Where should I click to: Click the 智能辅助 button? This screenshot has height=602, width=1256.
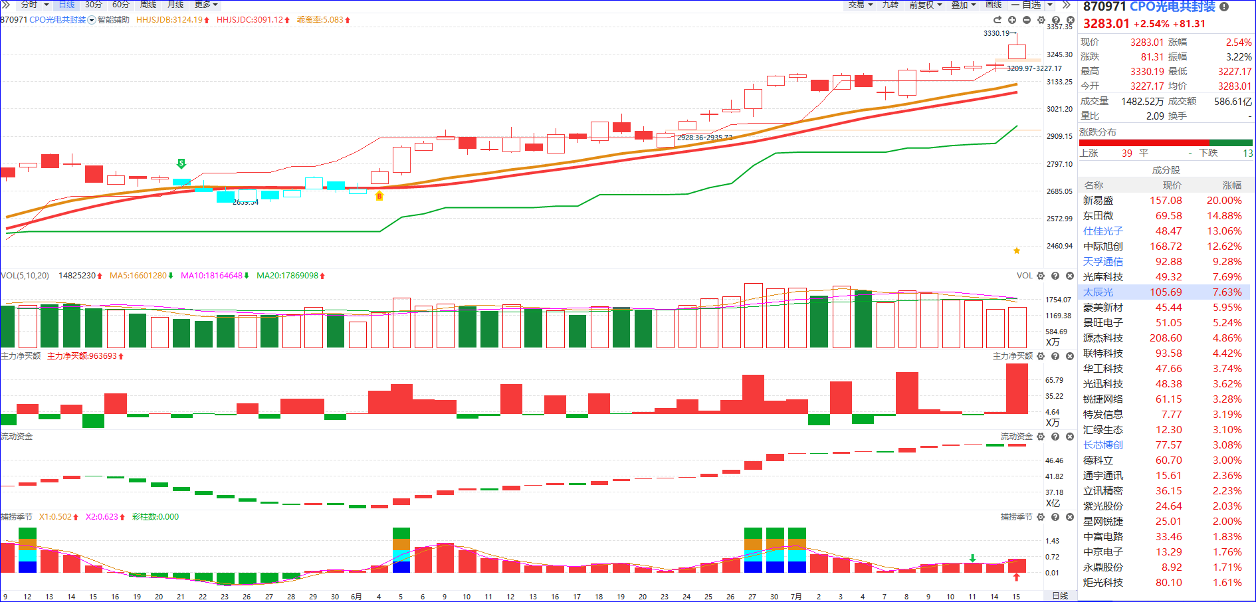tap(114, 20)
